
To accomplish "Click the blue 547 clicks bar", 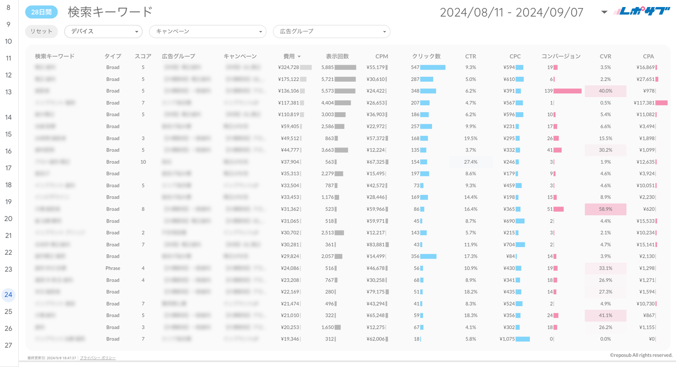I will coord(433,67).
